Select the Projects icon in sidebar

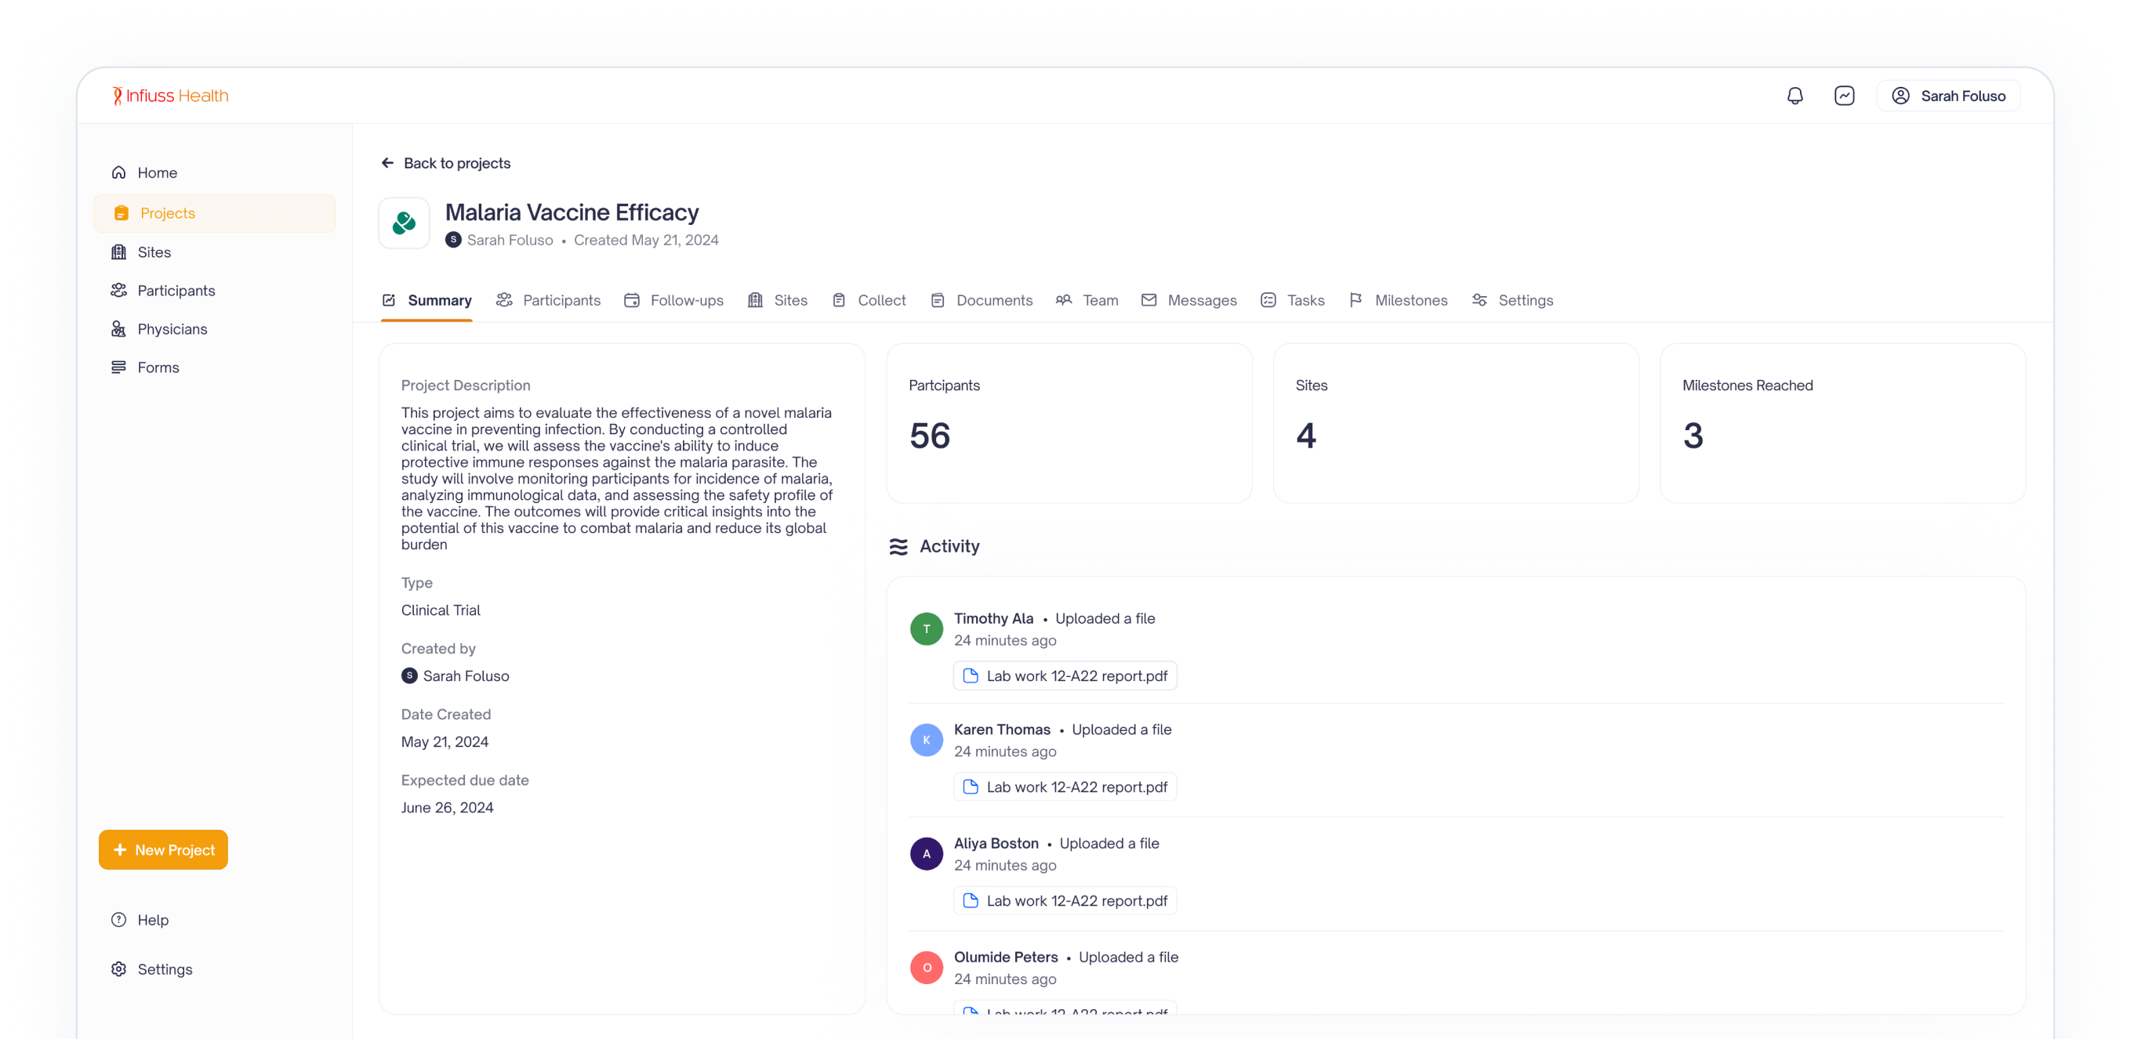(121, 212)
